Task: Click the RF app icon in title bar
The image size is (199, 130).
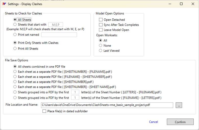Action: click(x=4, y=4)
